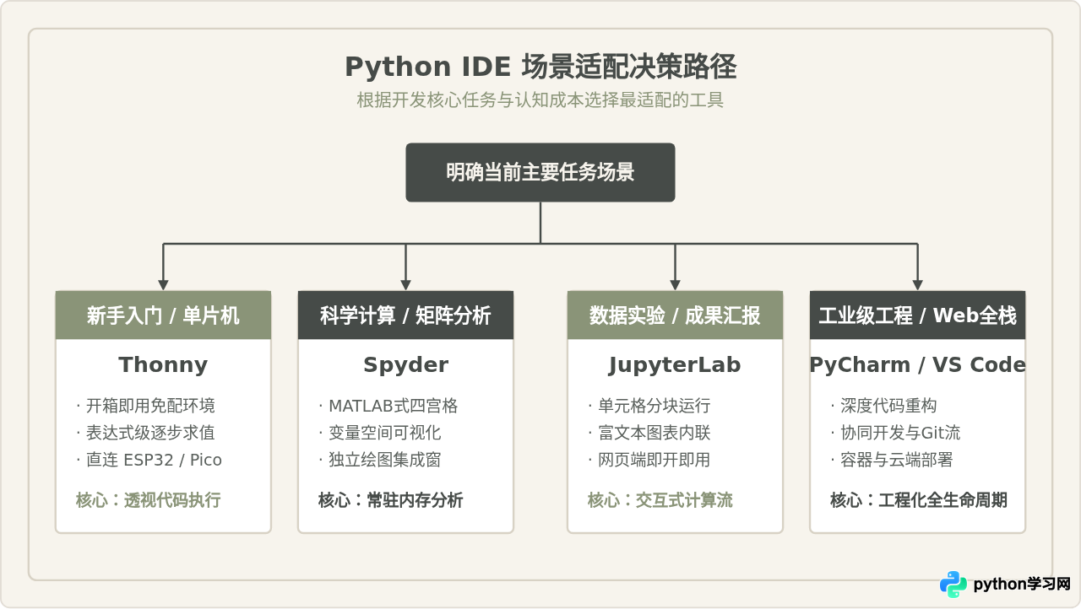The image size is (1081, 609).
Task: Click the 'JupyterLab' tool name
Action: pos(675,364)
